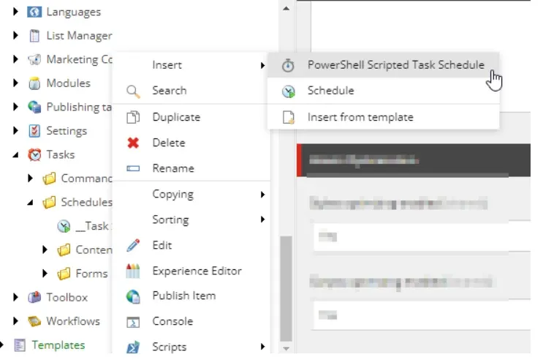Click the Search magnifier icon in context menu

tap(133, 91)
